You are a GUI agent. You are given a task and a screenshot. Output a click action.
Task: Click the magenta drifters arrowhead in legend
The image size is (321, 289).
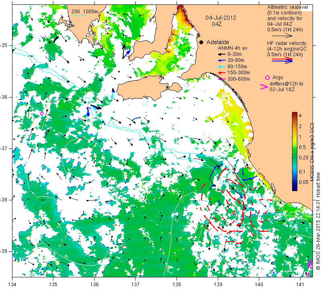264,87
